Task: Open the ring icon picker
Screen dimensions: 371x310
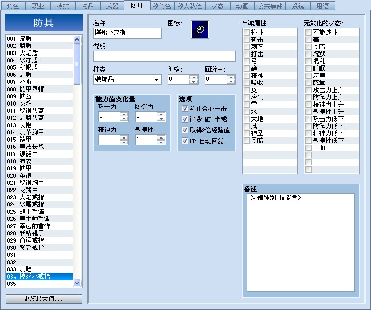Action: (200, 29)
